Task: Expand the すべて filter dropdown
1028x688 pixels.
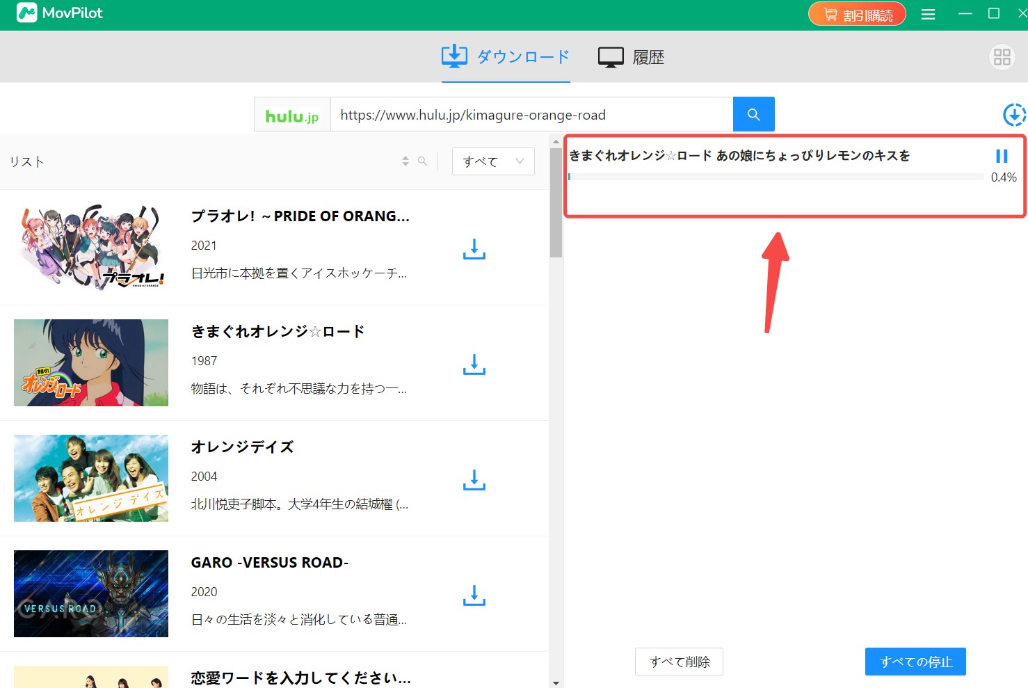Action: click(x=493, y=161)
